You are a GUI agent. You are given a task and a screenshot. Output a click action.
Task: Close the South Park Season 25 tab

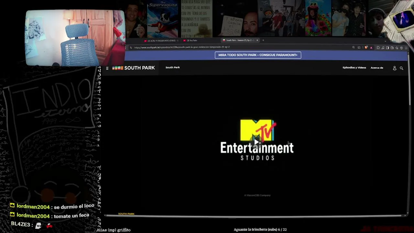tap(257, 40)
